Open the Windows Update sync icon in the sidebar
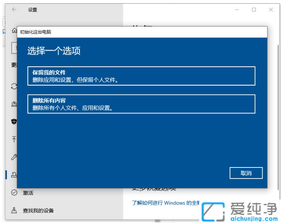Image resolution: width=281 pixels, height=224 pixels. pos(14,86)
